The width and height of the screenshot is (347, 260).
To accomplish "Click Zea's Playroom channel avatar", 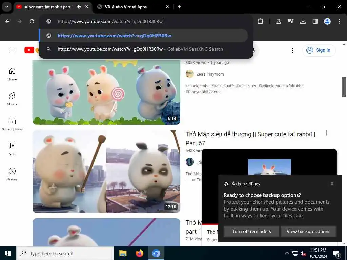I will pyautogui.click(x=190, y=74).
